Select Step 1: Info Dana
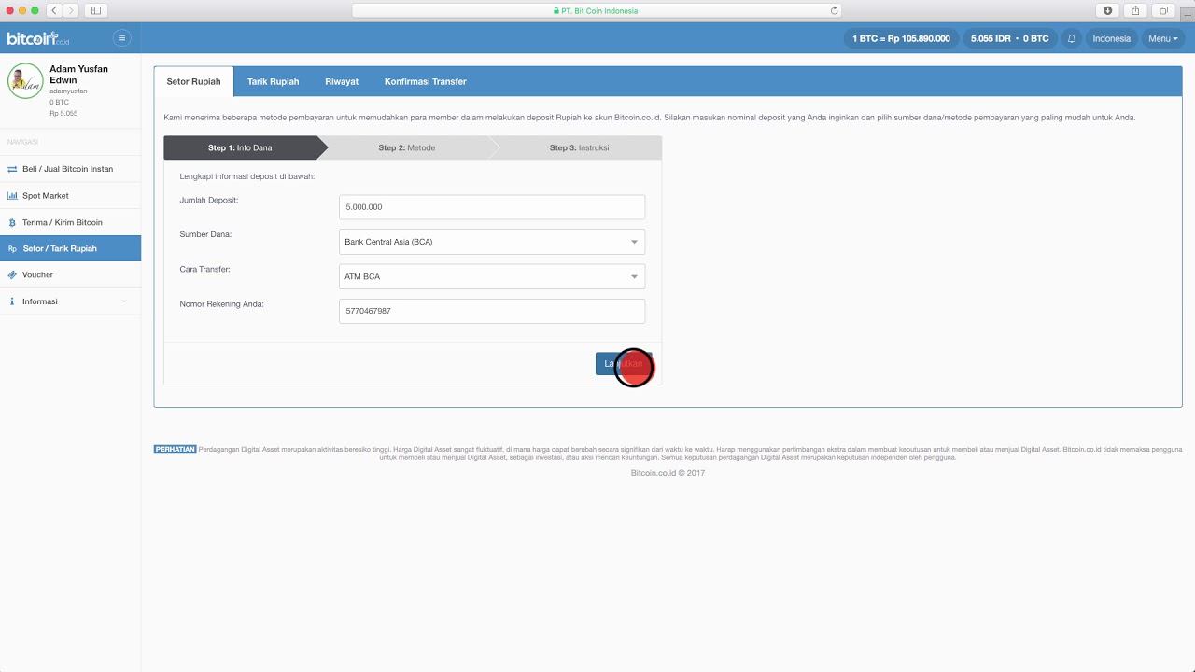The width and height of the screenshot is (1195, 672). coord(240,147)
